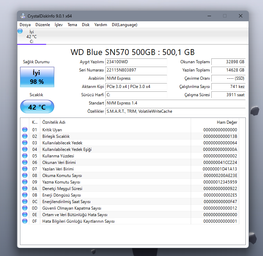Click status orb for Okuma Komutu Sayısı row
Image resolution: width=263 pixels, height=256 pixels.
click(25, 175)
